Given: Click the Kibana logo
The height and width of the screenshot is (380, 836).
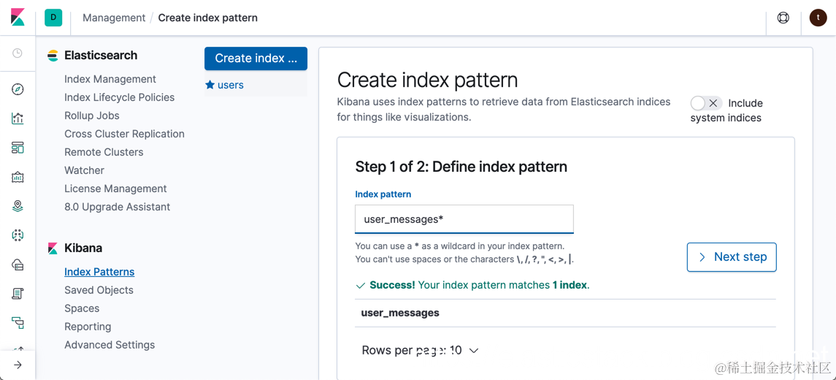Looking at the screenshot, I should pos(18,18).
